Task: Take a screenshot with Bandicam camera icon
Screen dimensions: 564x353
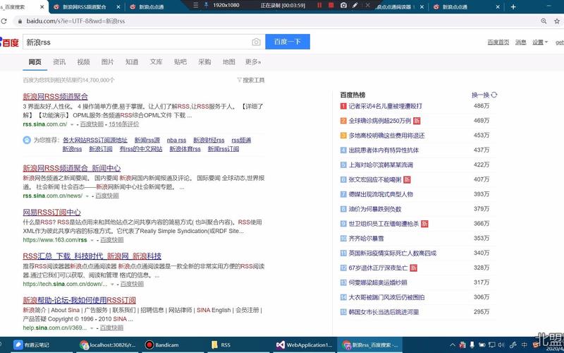Action: click(343, 6)
